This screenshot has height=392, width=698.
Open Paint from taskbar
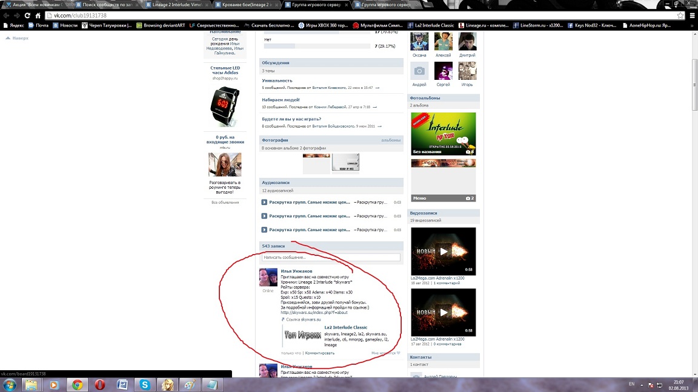[x=190, y=385]
